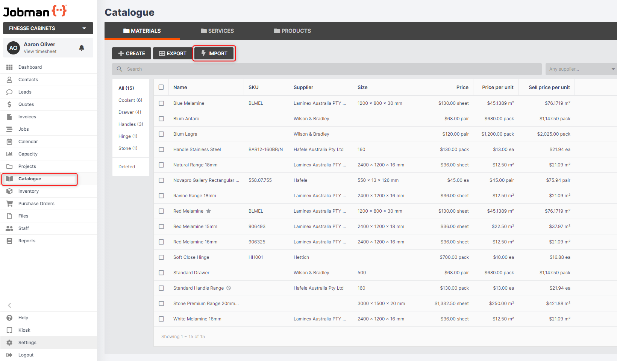Check the Blum Antaro row checkbox
Viewport: 617px width, 361px height.
[161, 119]
